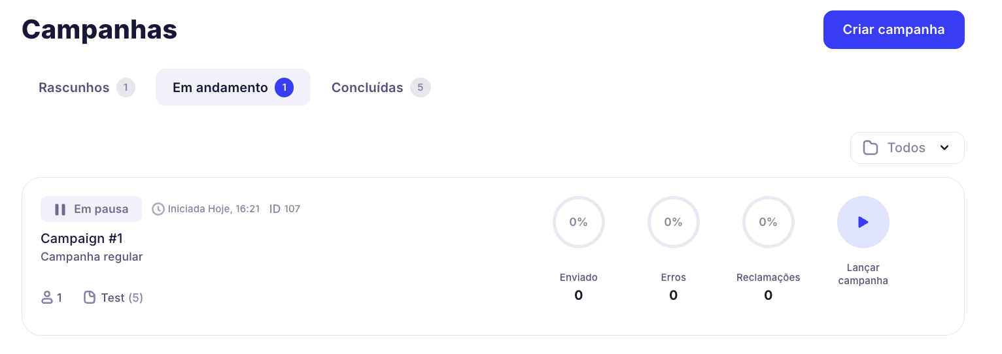Click the document icon beside Test
1002x354 pixels.
pos(90,298)
